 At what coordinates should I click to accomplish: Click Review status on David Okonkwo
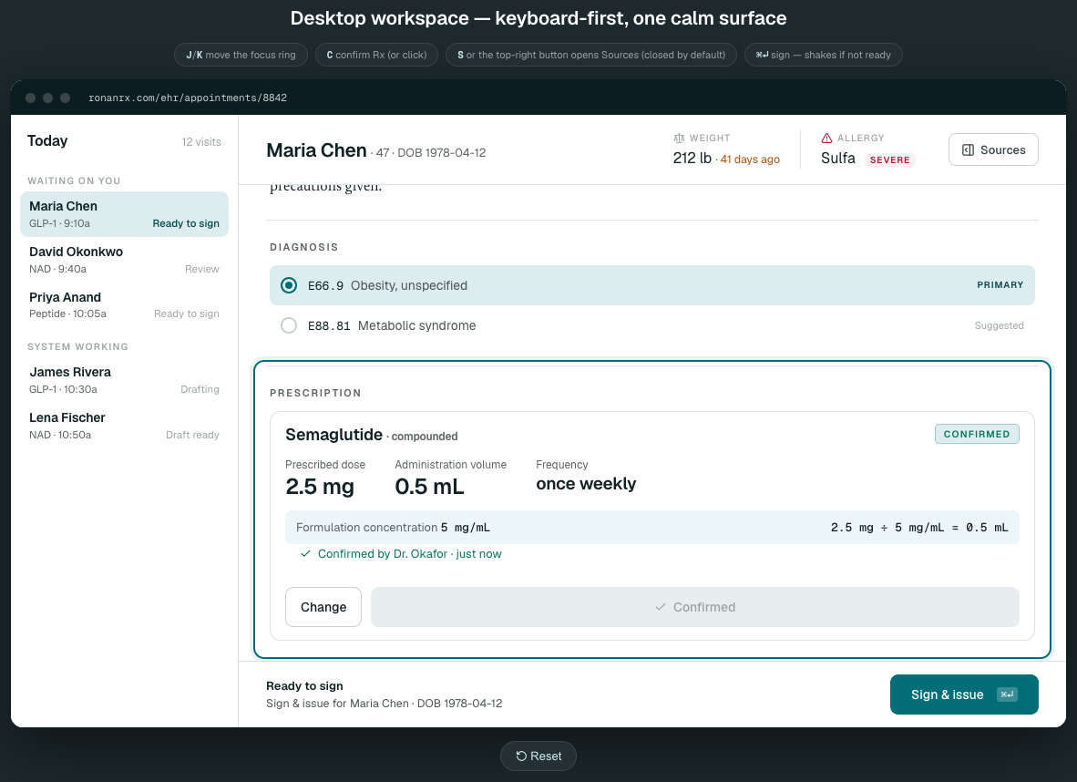(202, 270)
